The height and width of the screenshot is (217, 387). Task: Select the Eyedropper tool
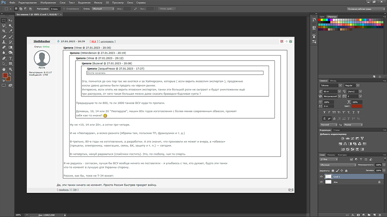click(10, 31)
